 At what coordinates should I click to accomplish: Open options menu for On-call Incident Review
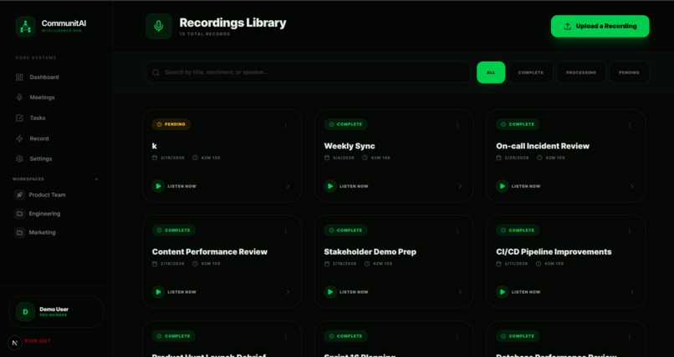[x=630, y=125]
